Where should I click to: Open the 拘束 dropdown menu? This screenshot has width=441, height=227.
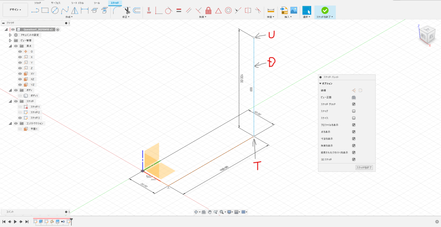point(203,17)
